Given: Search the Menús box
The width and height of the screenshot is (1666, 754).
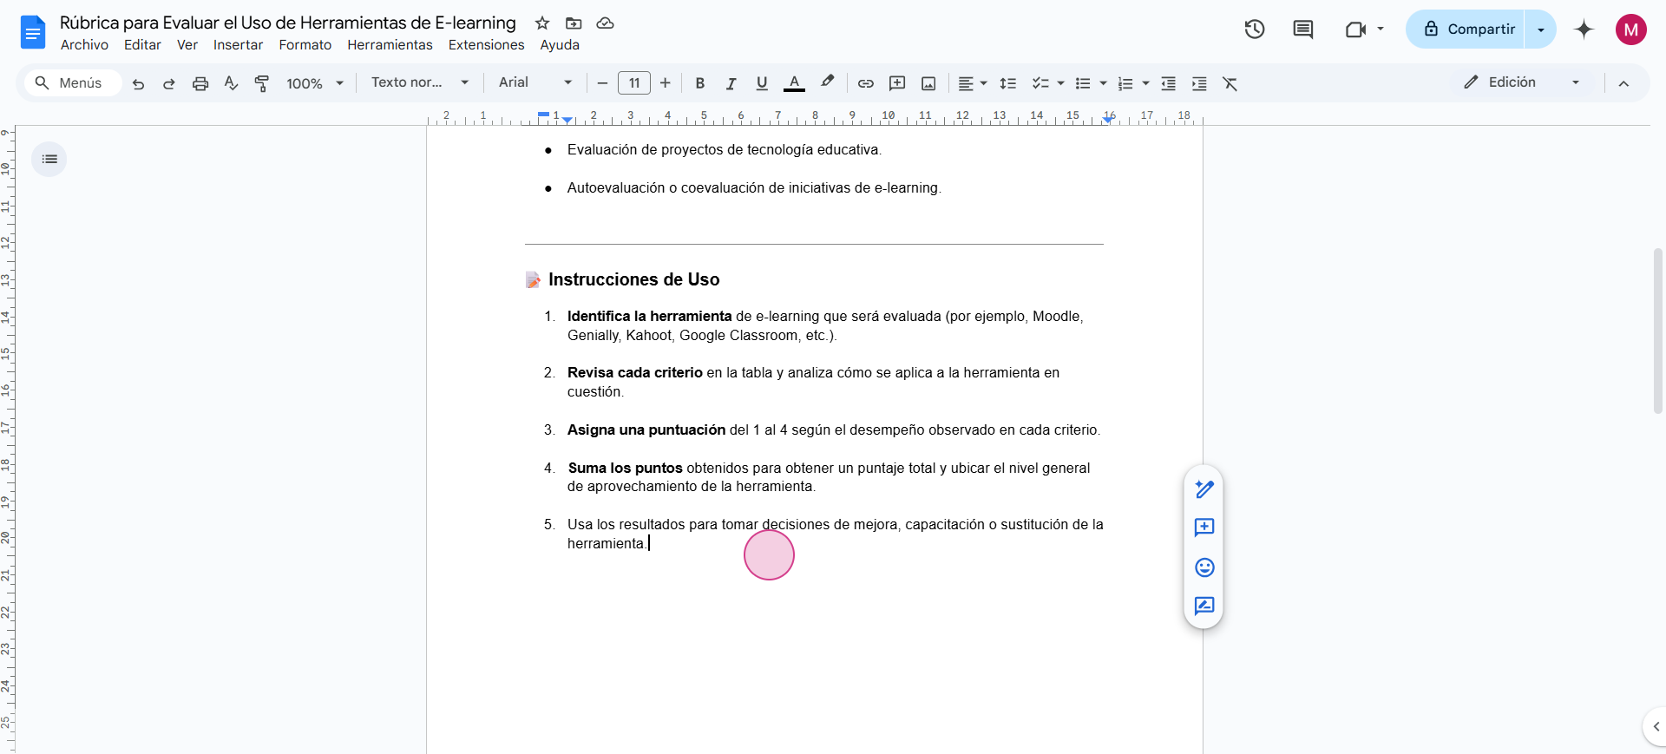Looking at the screenshot, I should (x=72, y=82).
